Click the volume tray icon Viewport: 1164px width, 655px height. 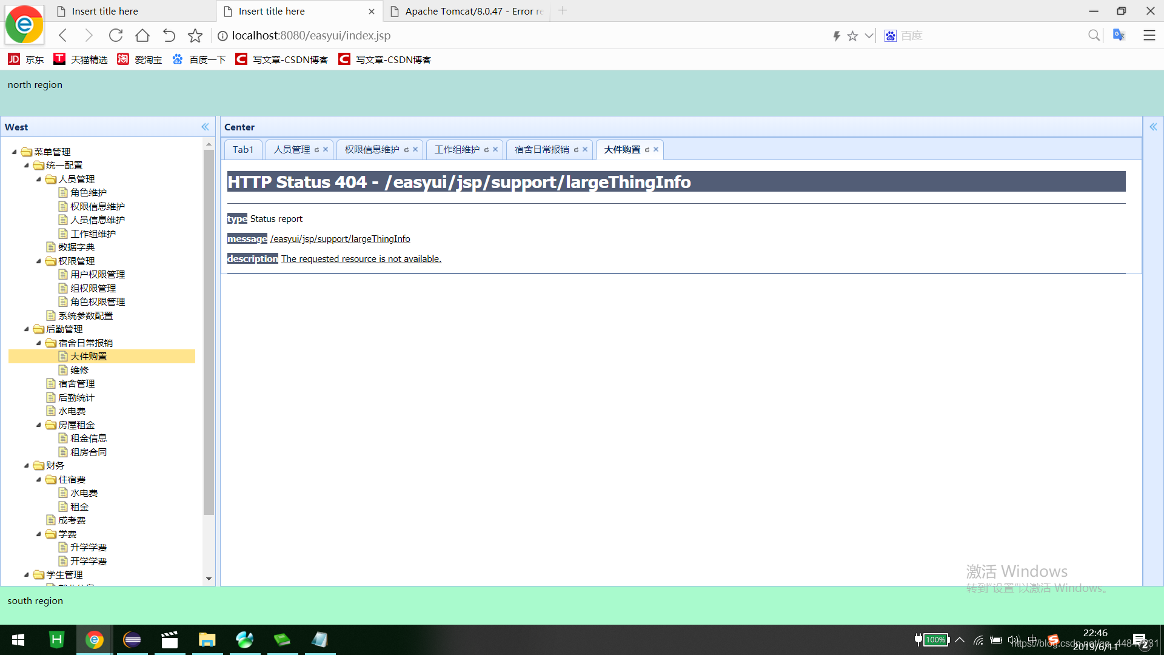1013,640
